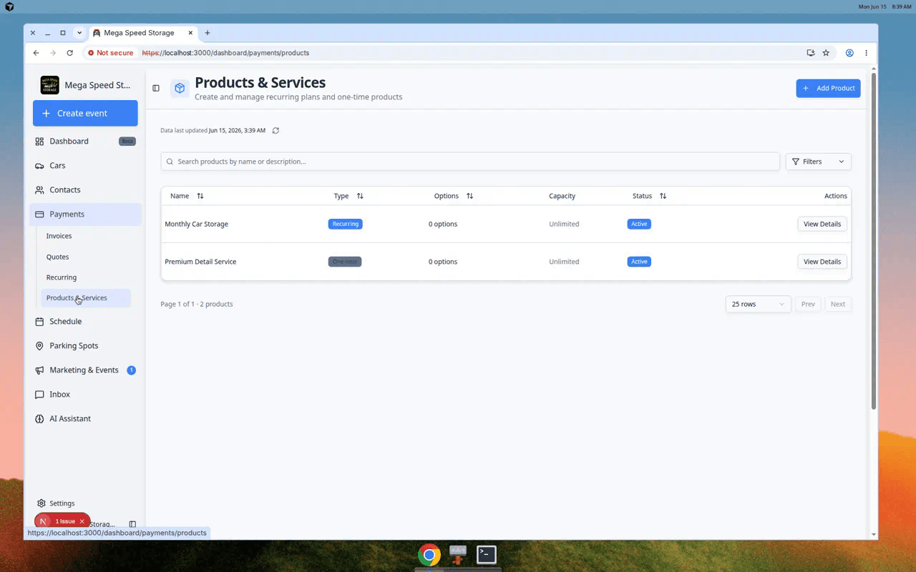Screen dimensions: 916x572
Task: Click the Not secure indicator
Action: (111, 53)
